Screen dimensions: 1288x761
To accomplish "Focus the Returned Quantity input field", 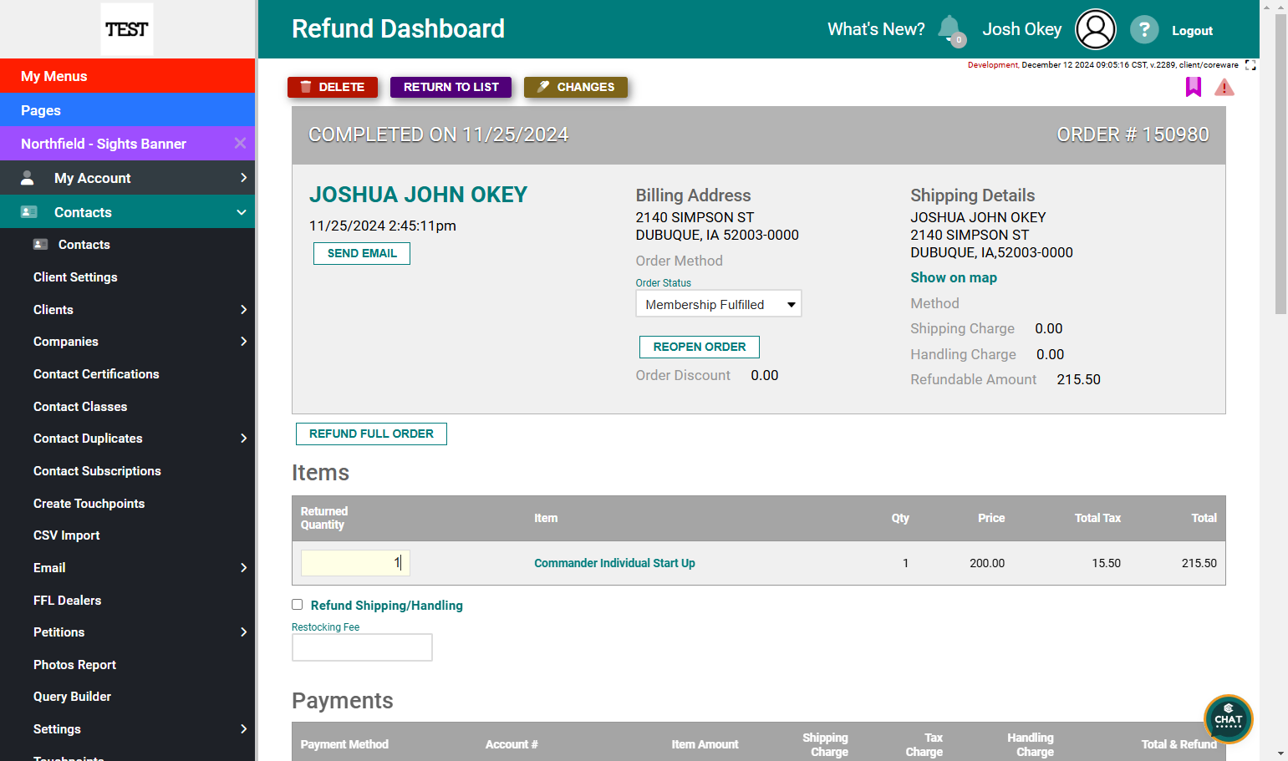I will coord(355,563).
